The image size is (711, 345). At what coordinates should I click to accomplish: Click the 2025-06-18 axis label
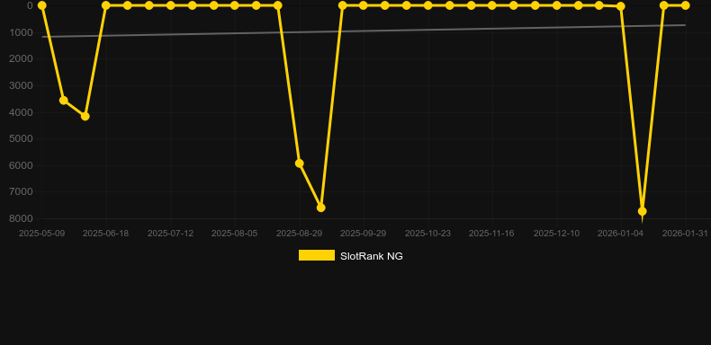(x=106, y=234)
